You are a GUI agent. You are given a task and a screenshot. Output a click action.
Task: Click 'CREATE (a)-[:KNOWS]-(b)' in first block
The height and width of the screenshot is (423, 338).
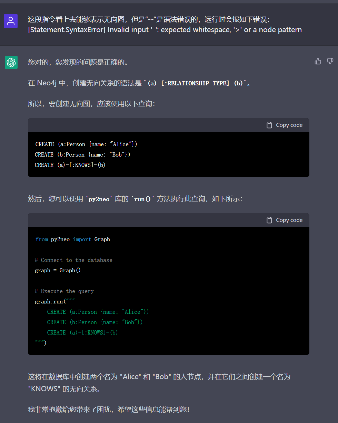coord(70,165)
